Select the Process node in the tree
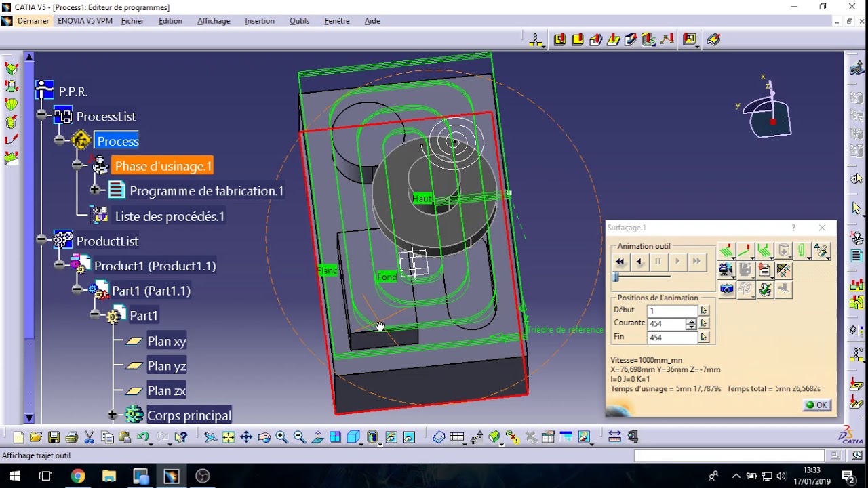This screenshot has width=868, height=488. pos(117,141)
